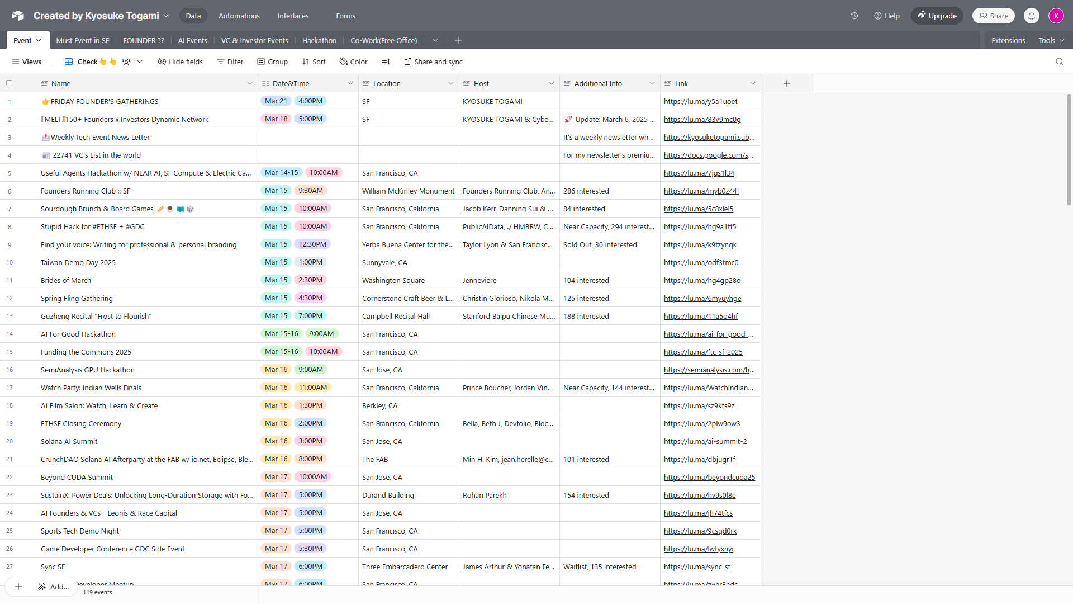Open the Check view dropdown arrow
This screenshot has height=604, width=1073.
[140, 62]
